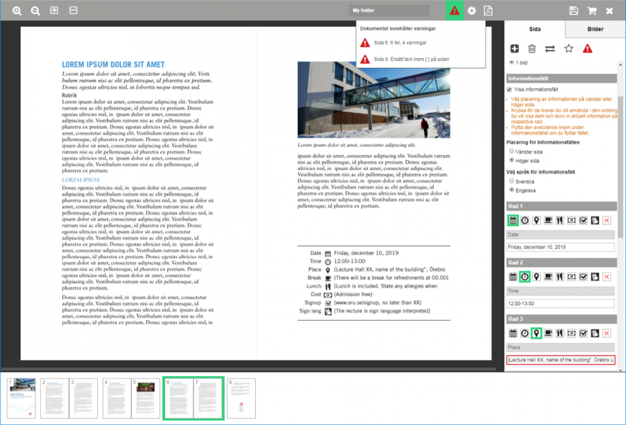Choose Svenska as information field language
This screenshot has height=425, width=626.
pos(511,181)
